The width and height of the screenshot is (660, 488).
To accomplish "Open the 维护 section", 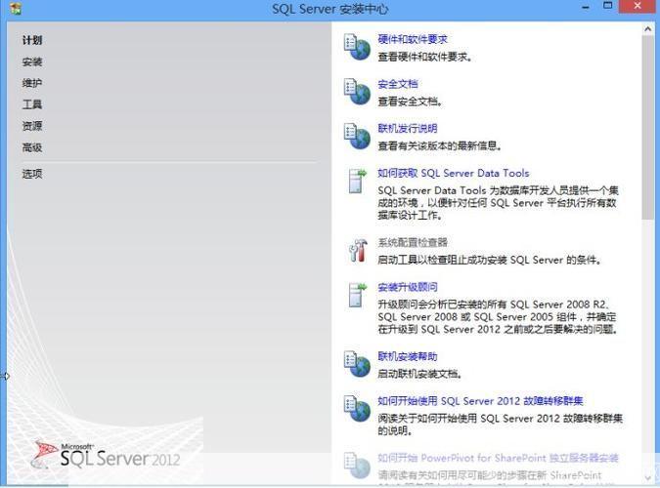I will click(32, 83).
